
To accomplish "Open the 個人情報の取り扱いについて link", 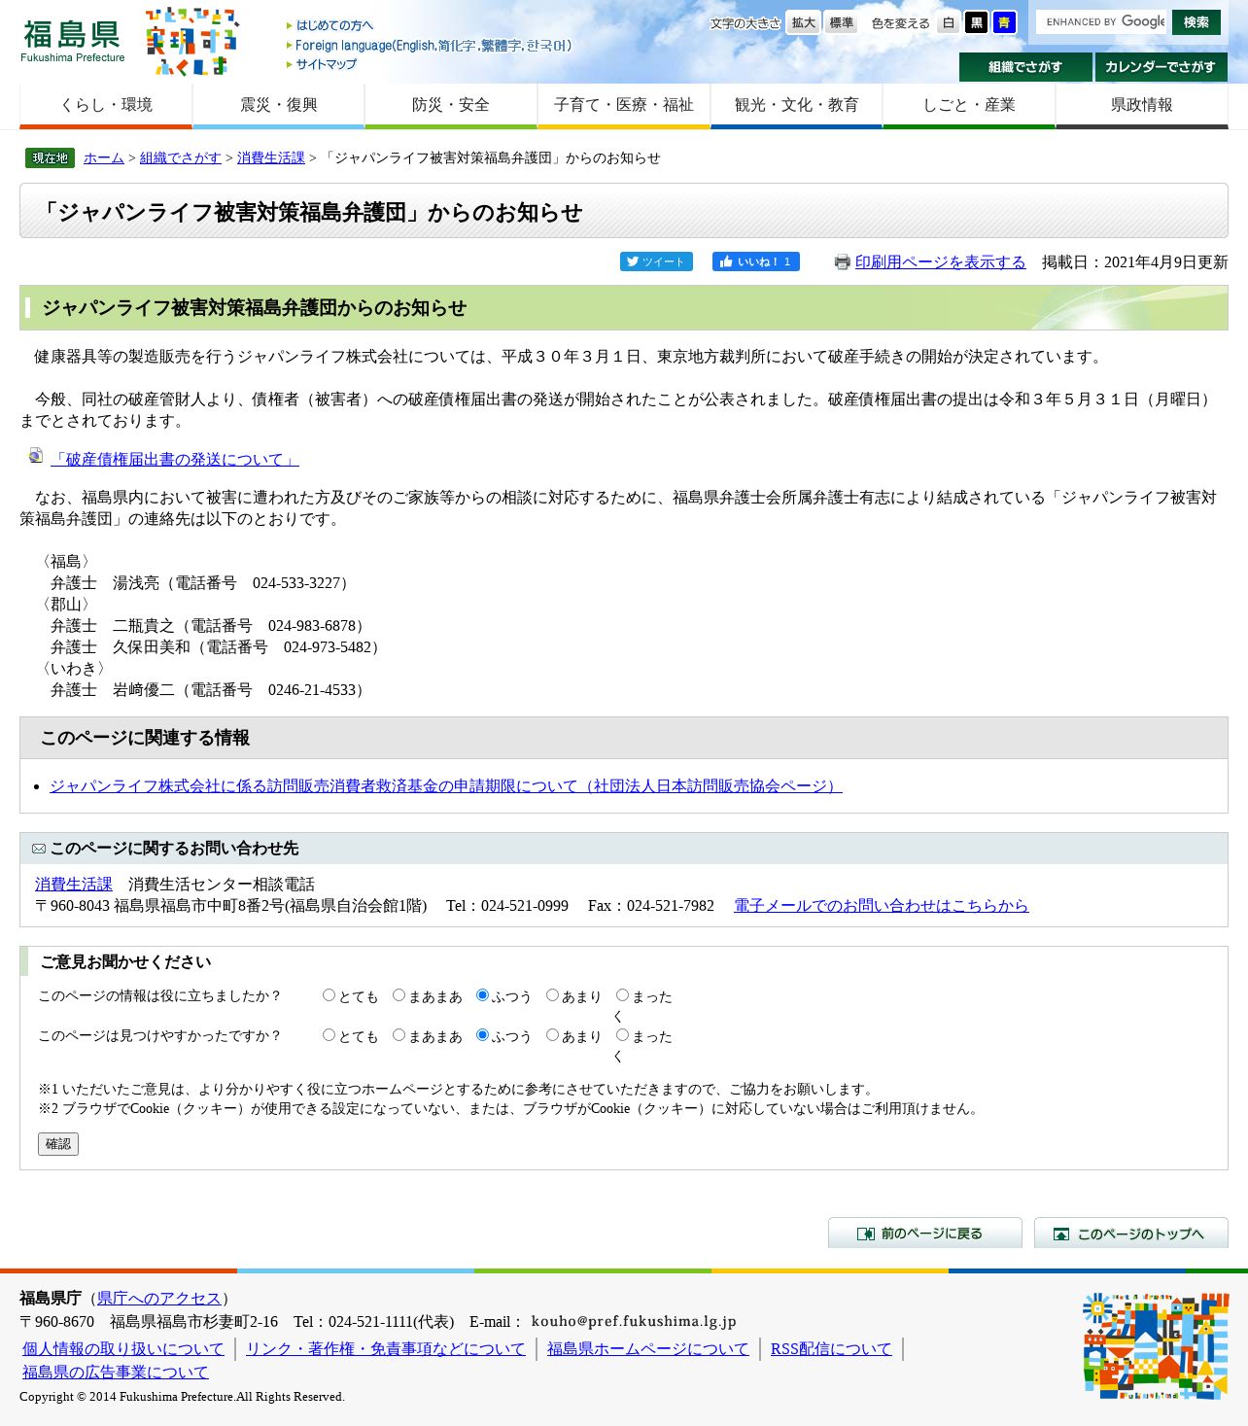I will (123, 1348).
